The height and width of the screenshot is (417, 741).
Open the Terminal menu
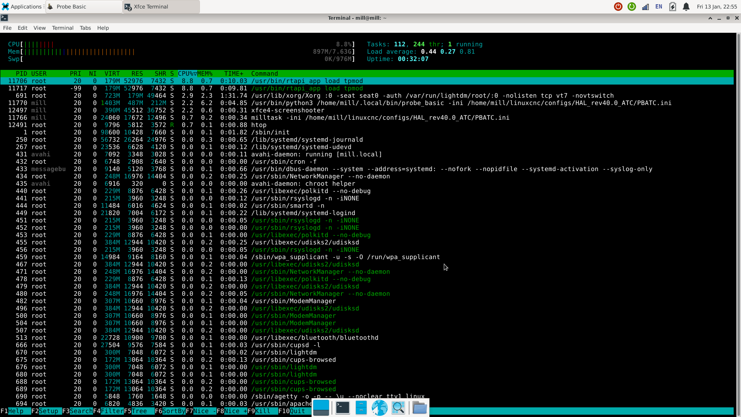[63, 28]
